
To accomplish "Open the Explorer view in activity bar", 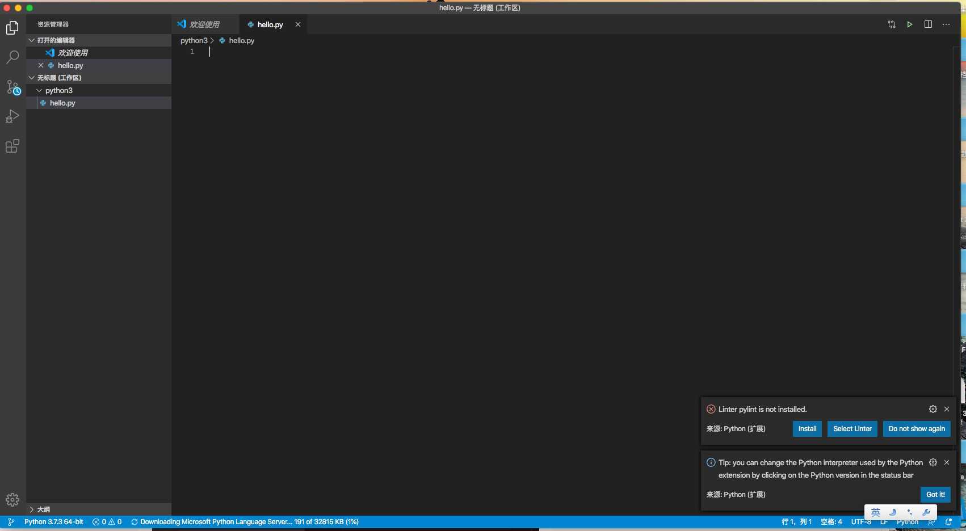I will pos(12,28).
